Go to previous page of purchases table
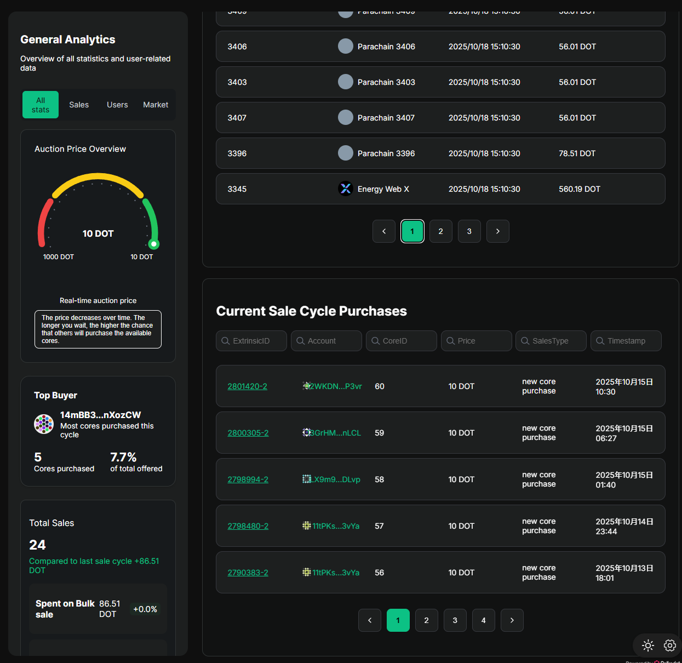 point(370,620)
